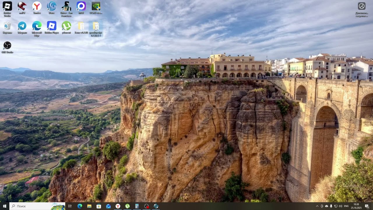Select the µTorrent desktop shortcut
373x210 pixels.
(66, 28)
